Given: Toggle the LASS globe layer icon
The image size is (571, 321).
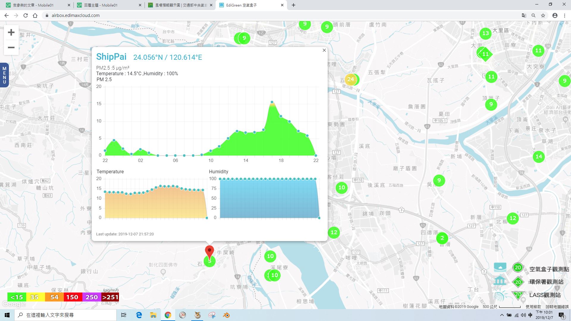Looking at the screenshot, I should coord(500,295).
